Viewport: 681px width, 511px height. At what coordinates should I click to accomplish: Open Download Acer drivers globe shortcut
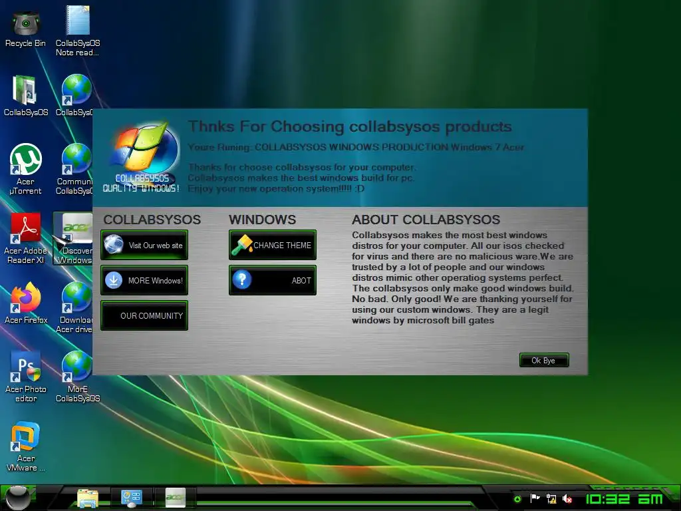(74, 307)
